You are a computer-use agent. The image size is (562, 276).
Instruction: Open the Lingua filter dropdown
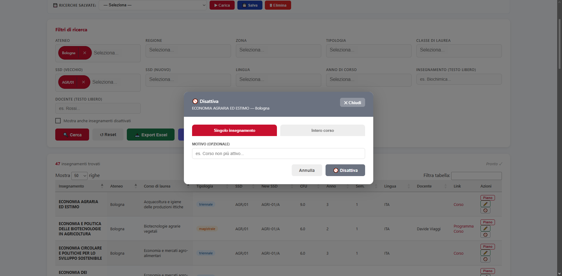point(278,80)
